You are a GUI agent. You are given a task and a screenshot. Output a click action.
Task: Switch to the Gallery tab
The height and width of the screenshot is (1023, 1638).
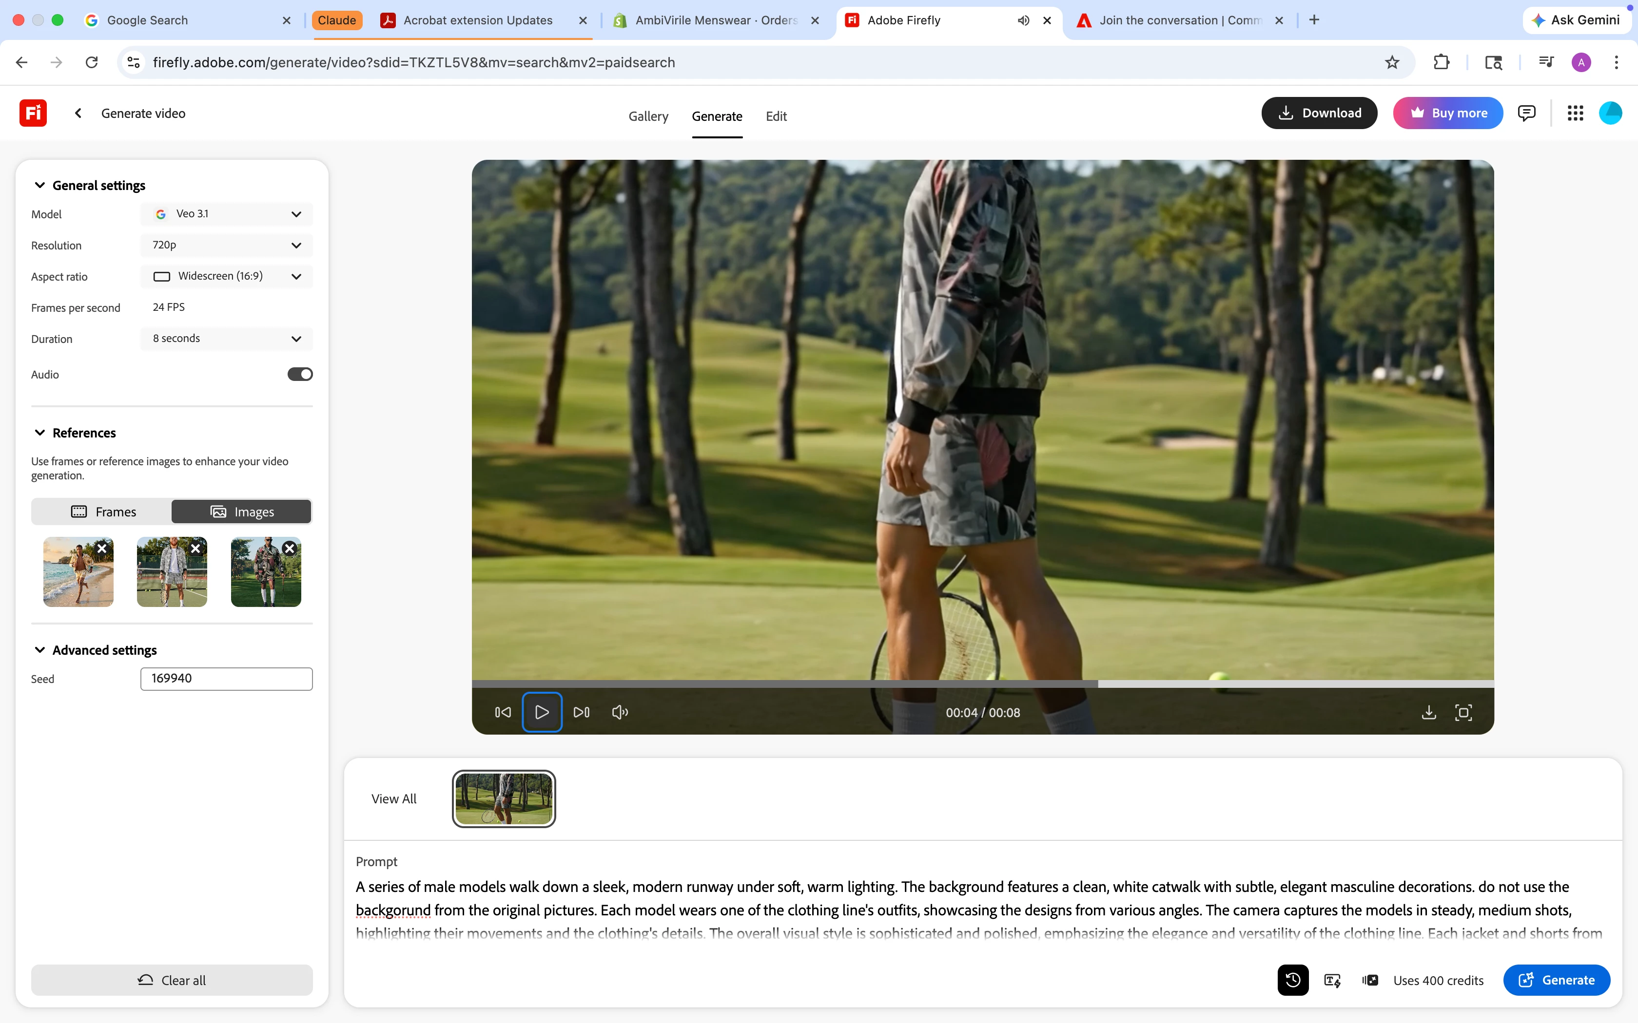tap(648, 116)
